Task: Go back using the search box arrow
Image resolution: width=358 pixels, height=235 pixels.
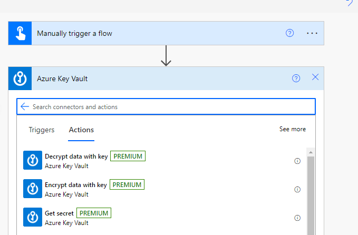Action: (24, 106)
